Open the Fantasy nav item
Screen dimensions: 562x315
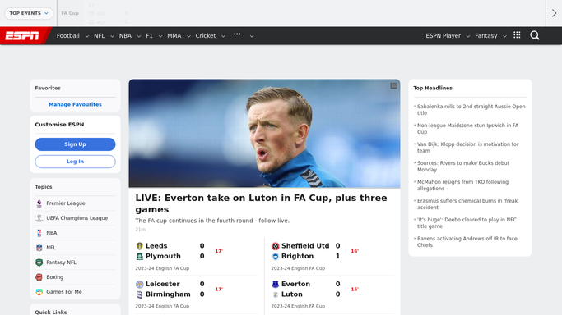[x=486, y=36]
